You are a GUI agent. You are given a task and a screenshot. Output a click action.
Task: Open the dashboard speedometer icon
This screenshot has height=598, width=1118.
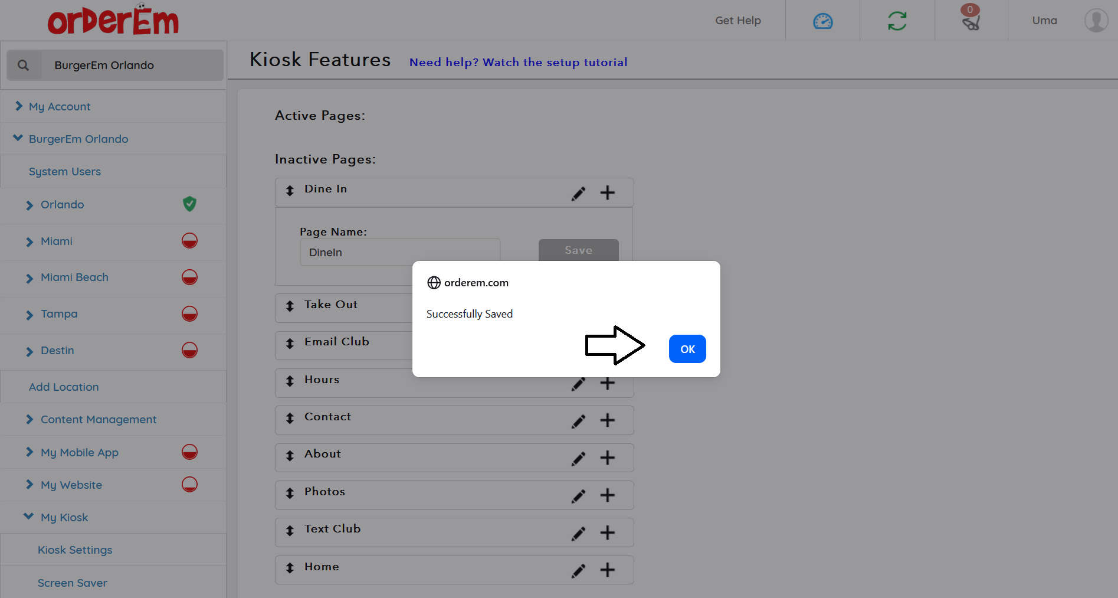click(x=822, y=21)
